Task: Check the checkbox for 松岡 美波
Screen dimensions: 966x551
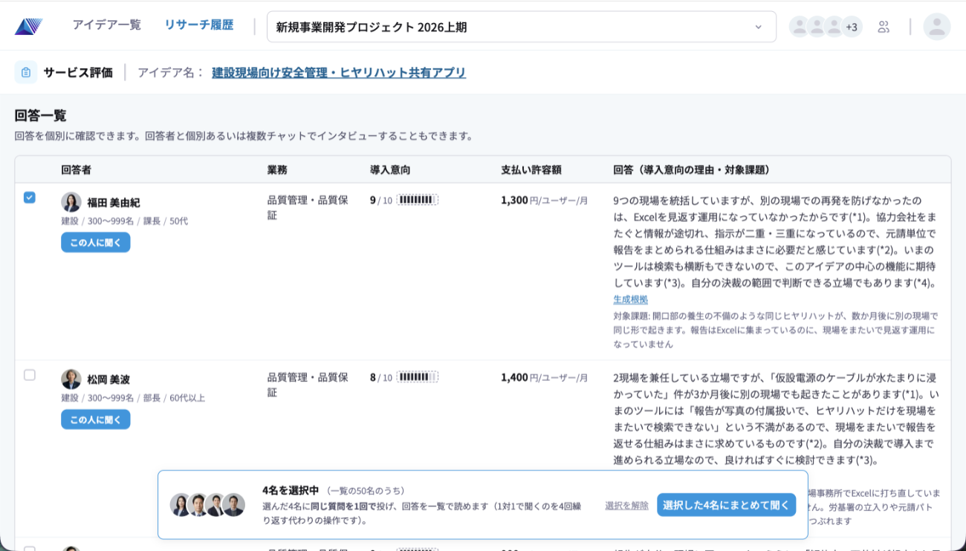Action: (30, 375)
